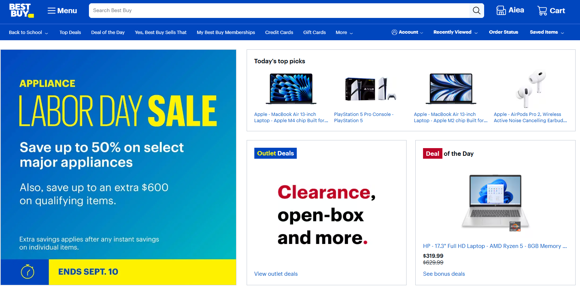Go to the Best Buy home logo
The height and width of the screenshot is (290, 580).
tap(21, 11)
